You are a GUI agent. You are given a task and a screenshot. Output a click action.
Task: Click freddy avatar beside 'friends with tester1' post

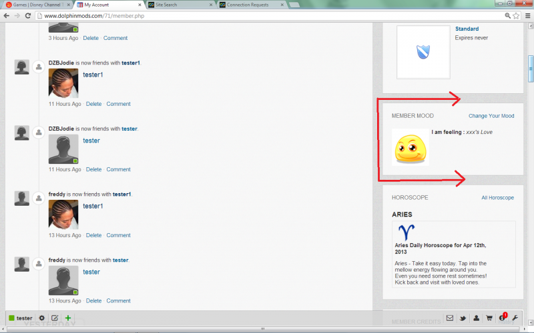coord(22,198)
